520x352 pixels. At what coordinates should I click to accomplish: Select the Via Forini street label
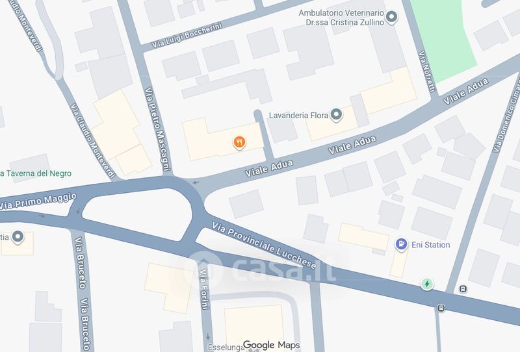point(205,289)
